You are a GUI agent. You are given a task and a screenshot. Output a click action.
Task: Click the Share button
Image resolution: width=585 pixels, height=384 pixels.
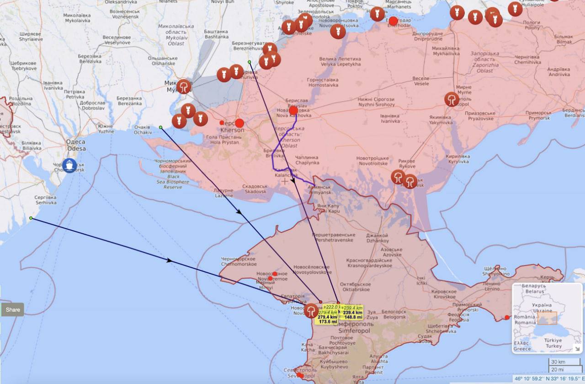point(13,310)
